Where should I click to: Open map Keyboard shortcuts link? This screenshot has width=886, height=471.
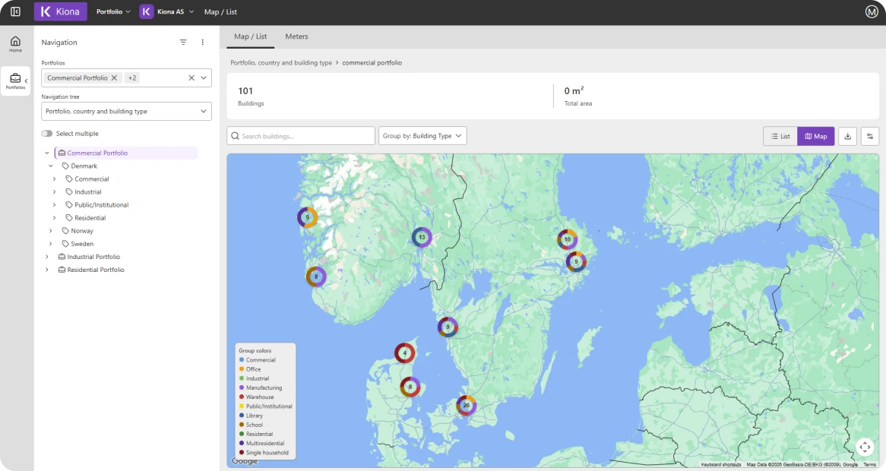coord(721,464)
